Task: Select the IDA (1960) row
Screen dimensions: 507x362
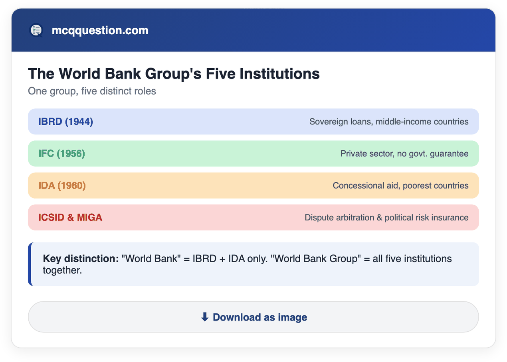Action: pos(253,185)
